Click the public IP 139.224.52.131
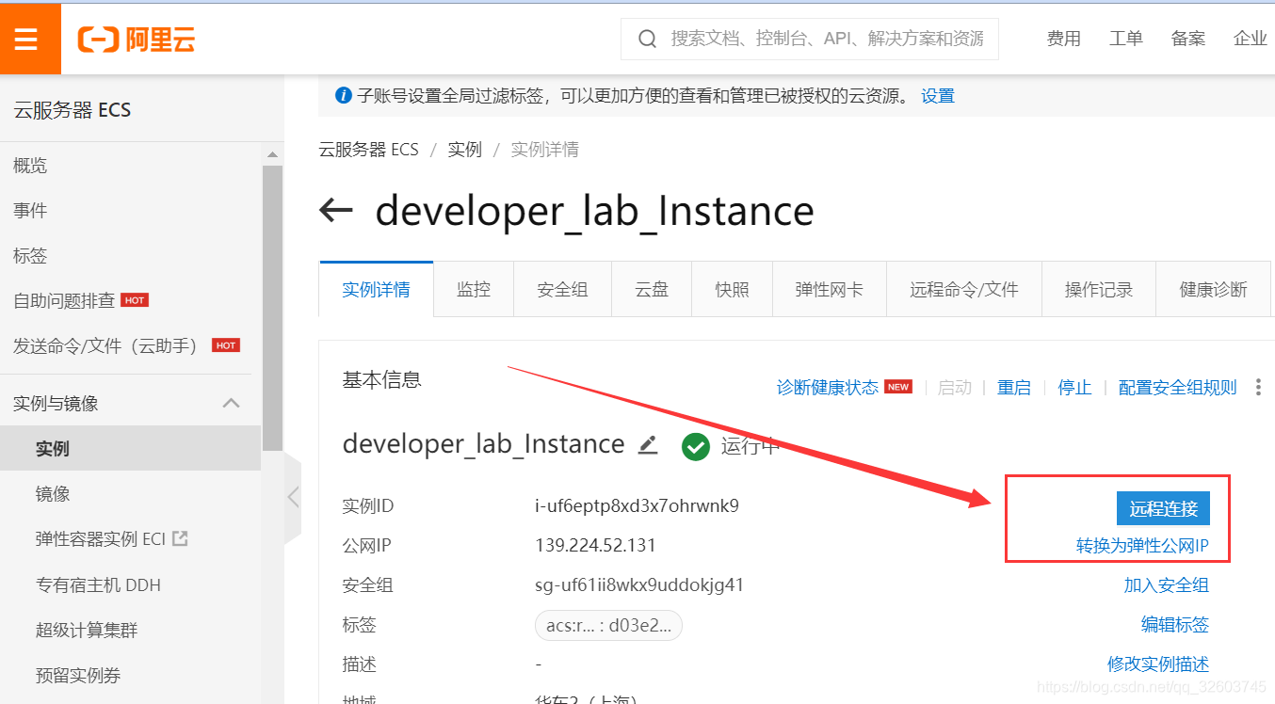Viewport: 1275px width, 704px height. pyautogui.click(x=595, y=546)
